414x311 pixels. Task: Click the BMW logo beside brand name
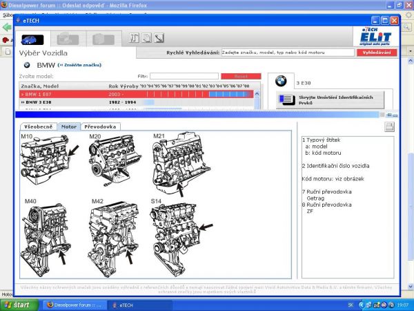[27, 65]
